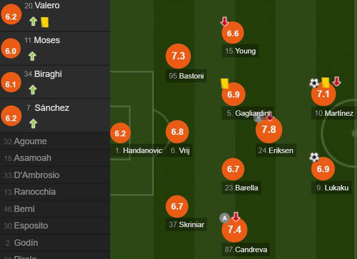
Task: Click Martínez's yellow card icon
Action: point(325,82)
